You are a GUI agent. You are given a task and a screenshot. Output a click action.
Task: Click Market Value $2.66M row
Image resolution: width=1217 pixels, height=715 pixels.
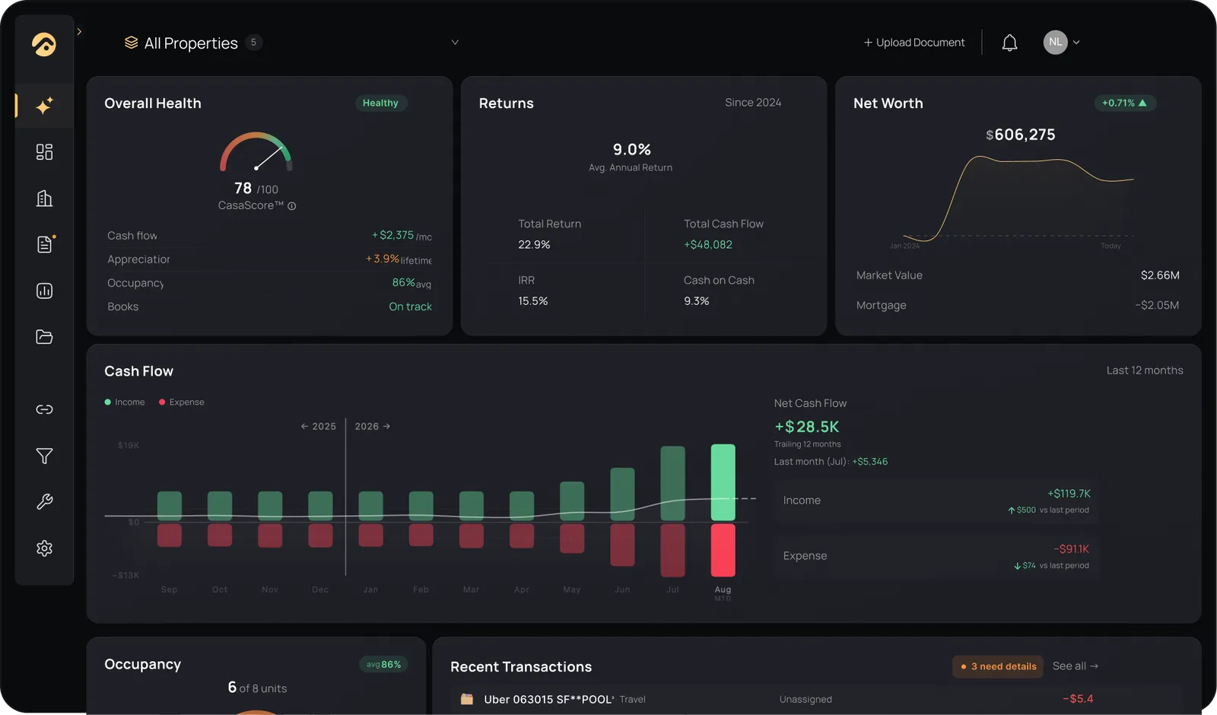1018,275
